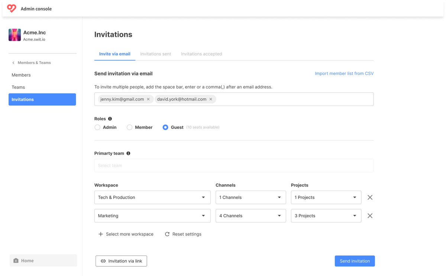Viewport: 446px width, 276px height.
Task: Click the heart logo in Admin console header
Action: pyautogui.click(x=12, y=9)
